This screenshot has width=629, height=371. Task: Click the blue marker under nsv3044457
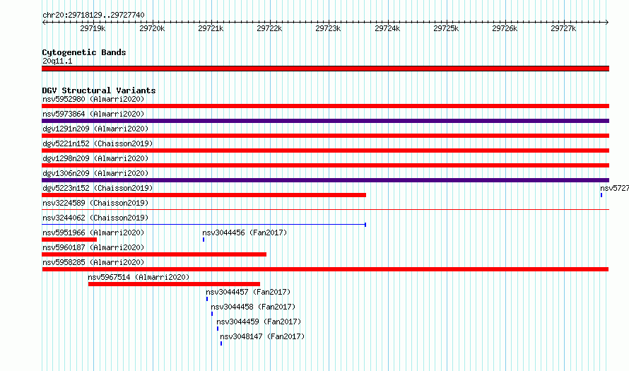click(x=207, y=299)
